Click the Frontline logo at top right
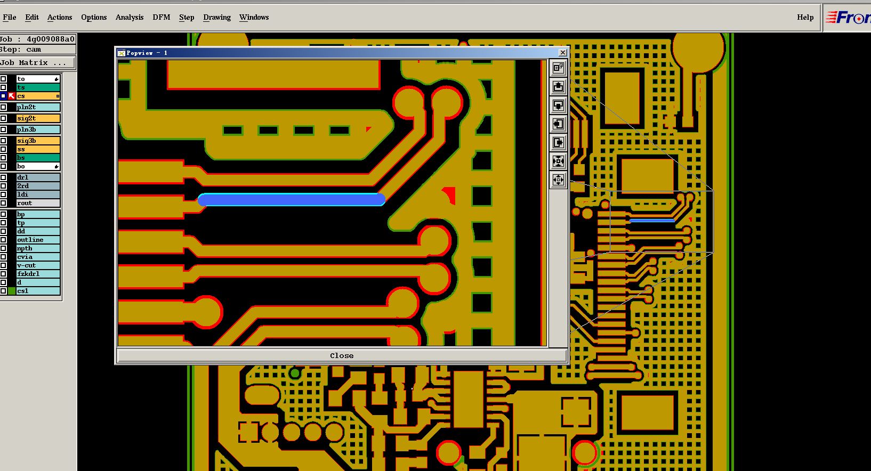This screenshot has width=871, height=471. coord(848,18)
